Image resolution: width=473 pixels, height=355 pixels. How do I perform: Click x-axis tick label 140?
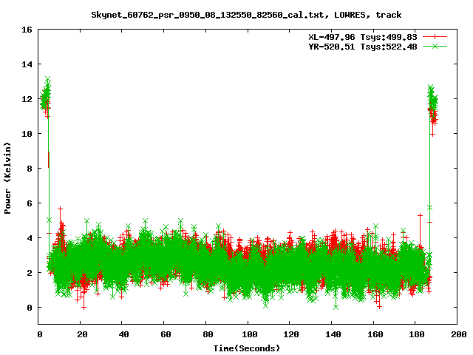[x=333, y=334]
